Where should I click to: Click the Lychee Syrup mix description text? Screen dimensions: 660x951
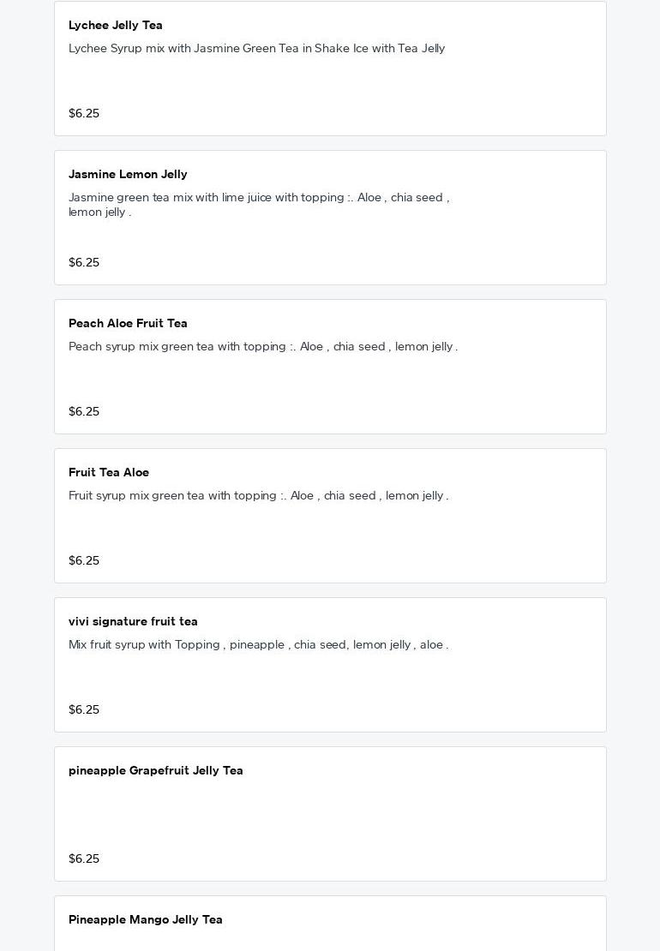pyautogui.click(x=256, y=49)
